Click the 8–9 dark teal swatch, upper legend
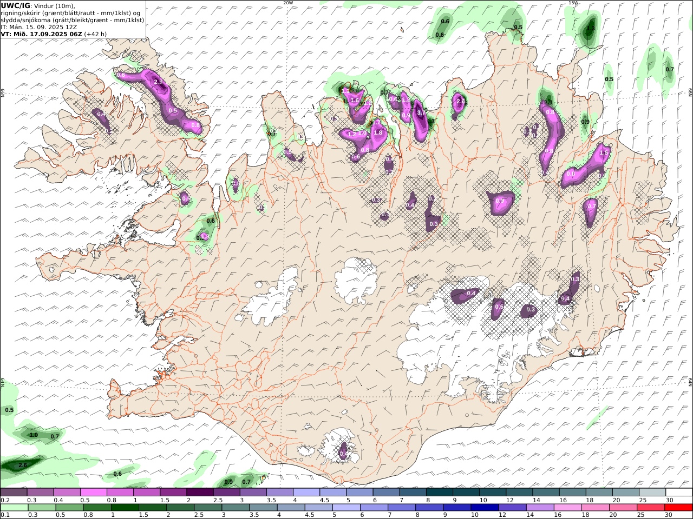The width and height of the screenshot is (693, 519). [x=440, y=493]
